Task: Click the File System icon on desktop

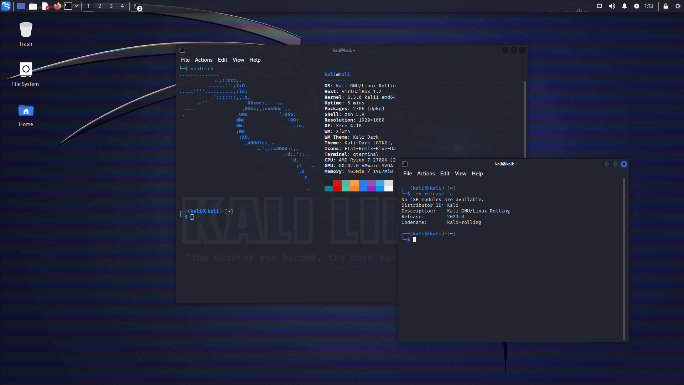Action: coord(25,70)
